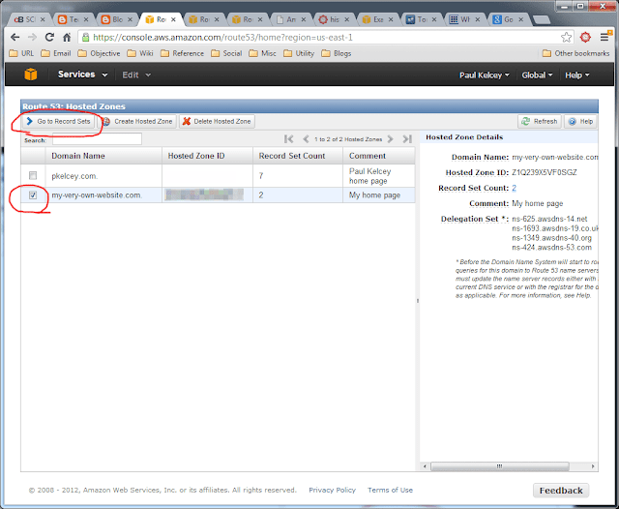Open the red extension icon beside the star
The width and height of the screenshot is (619, 509).
tap(585, 37)
